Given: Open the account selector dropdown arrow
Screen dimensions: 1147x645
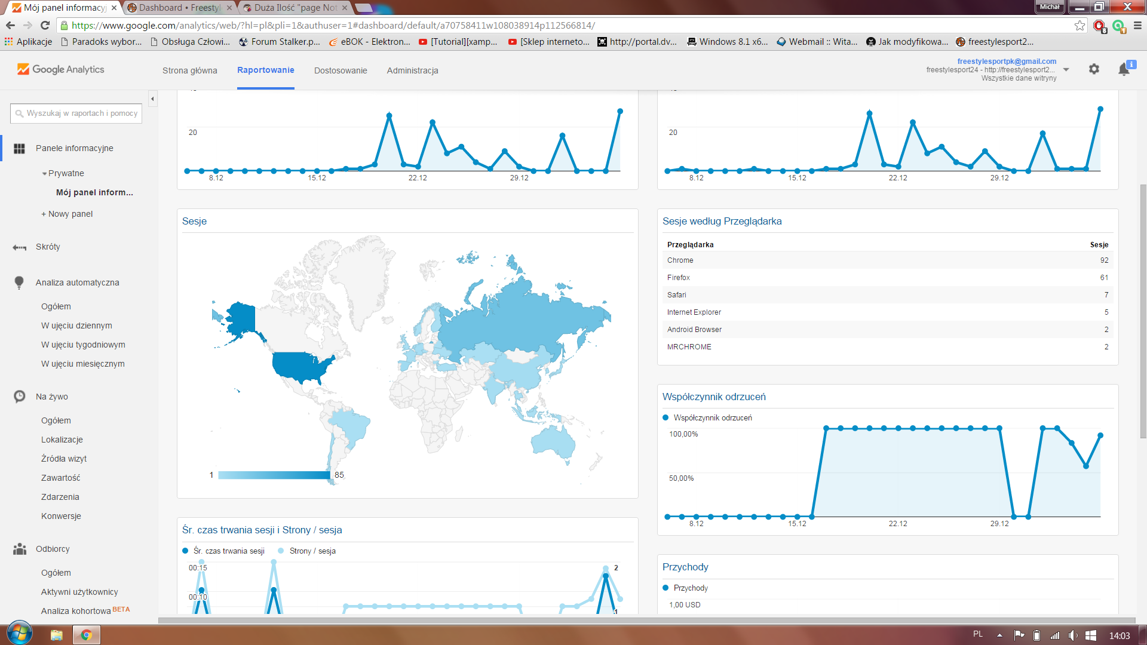Looking at the screenshot, I should coord(1066,70).
